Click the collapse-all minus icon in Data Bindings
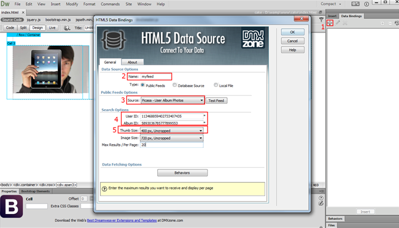Viewport: 399px width, 228px height. pyautogui.click(x=390, y=23)
